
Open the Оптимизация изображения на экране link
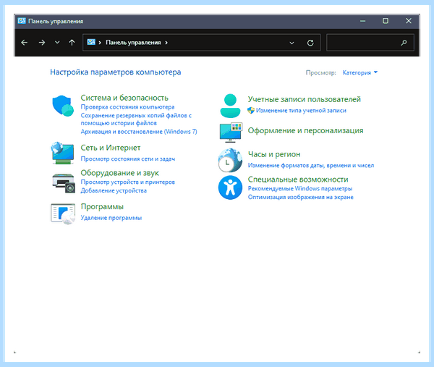click(301, 197)
